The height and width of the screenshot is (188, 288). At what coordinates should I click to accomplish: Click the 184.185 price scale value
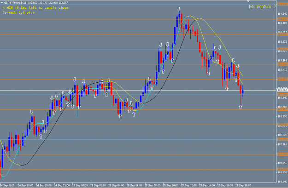coord(282,23)
